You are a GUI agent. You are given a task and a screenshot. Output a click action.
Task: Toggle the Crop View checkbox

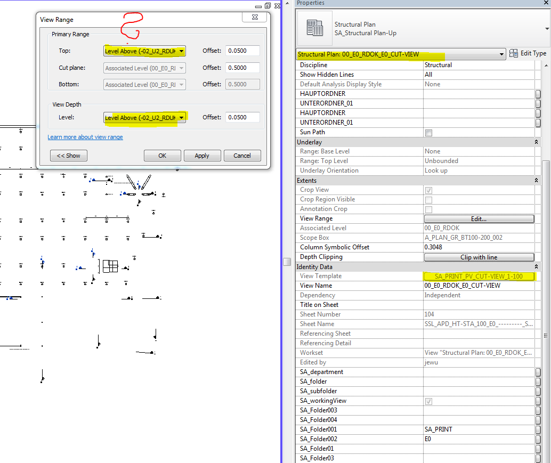428,190
